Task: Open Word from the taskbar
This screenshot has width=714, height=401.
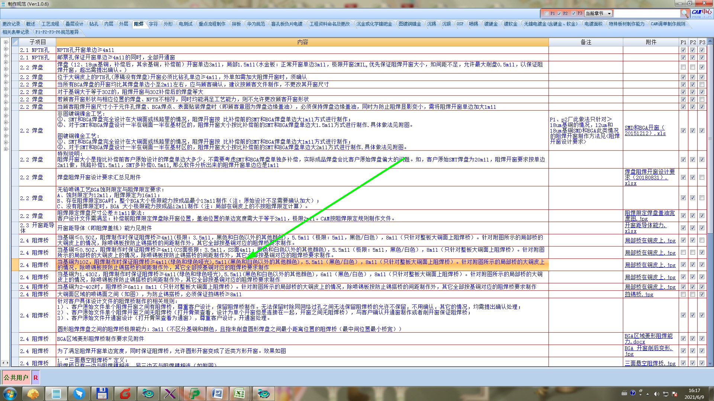Action: click(x=217, y=394)
